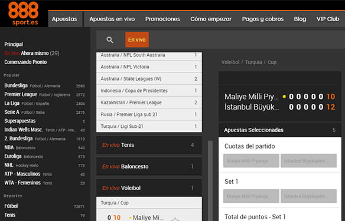
Task: Select Kazakhstan / Premier League row
Action: tap(149, 103)
